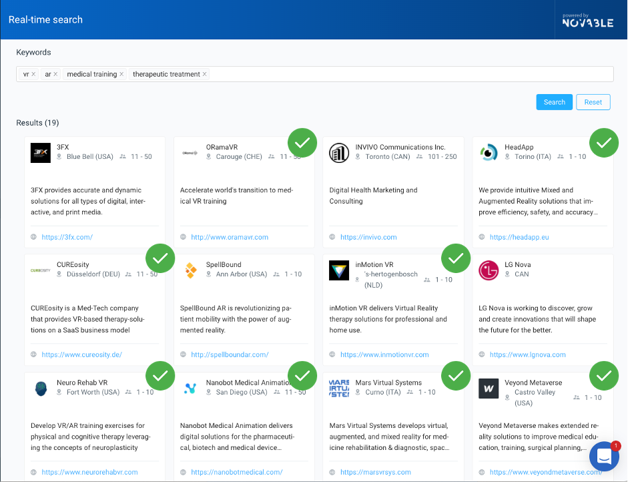Viewport: 628px width, 482px height.
Task: Remove the 'medical training' keyword tag
Action: coord(121,74)
